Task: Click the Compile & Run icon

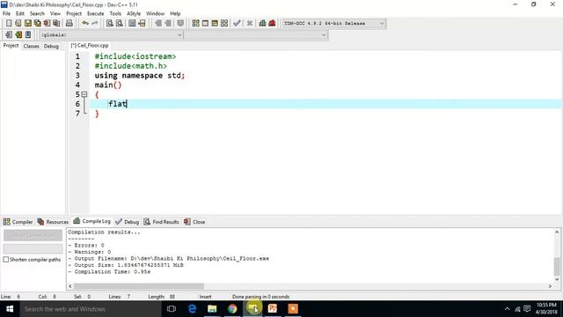Action: click(x=215, y=24)
